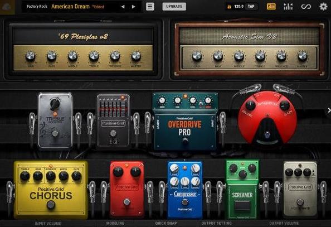Show more pedals with right edge chevron
The width and height of the screenshot is (331, 227).
[329, 110]
